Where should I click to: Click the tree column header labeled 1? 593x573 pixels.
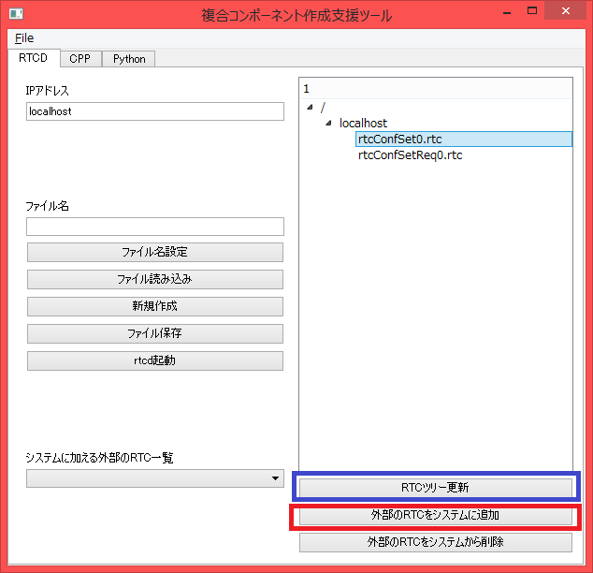(x=436, y=89)
